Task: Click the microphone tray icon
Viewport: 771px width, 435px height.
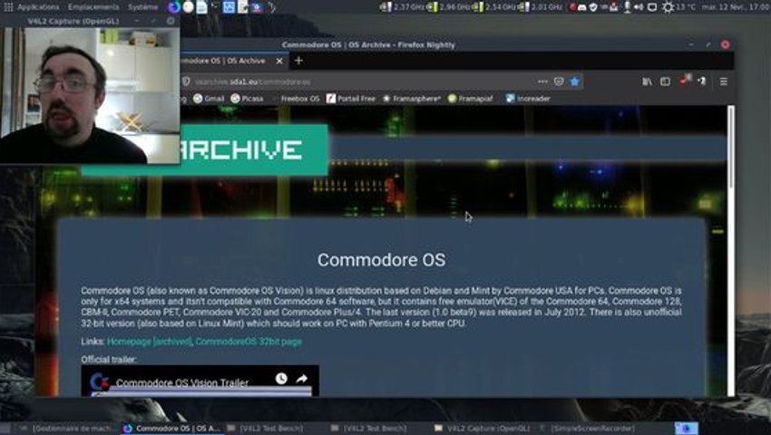Action: pos(627,7)
